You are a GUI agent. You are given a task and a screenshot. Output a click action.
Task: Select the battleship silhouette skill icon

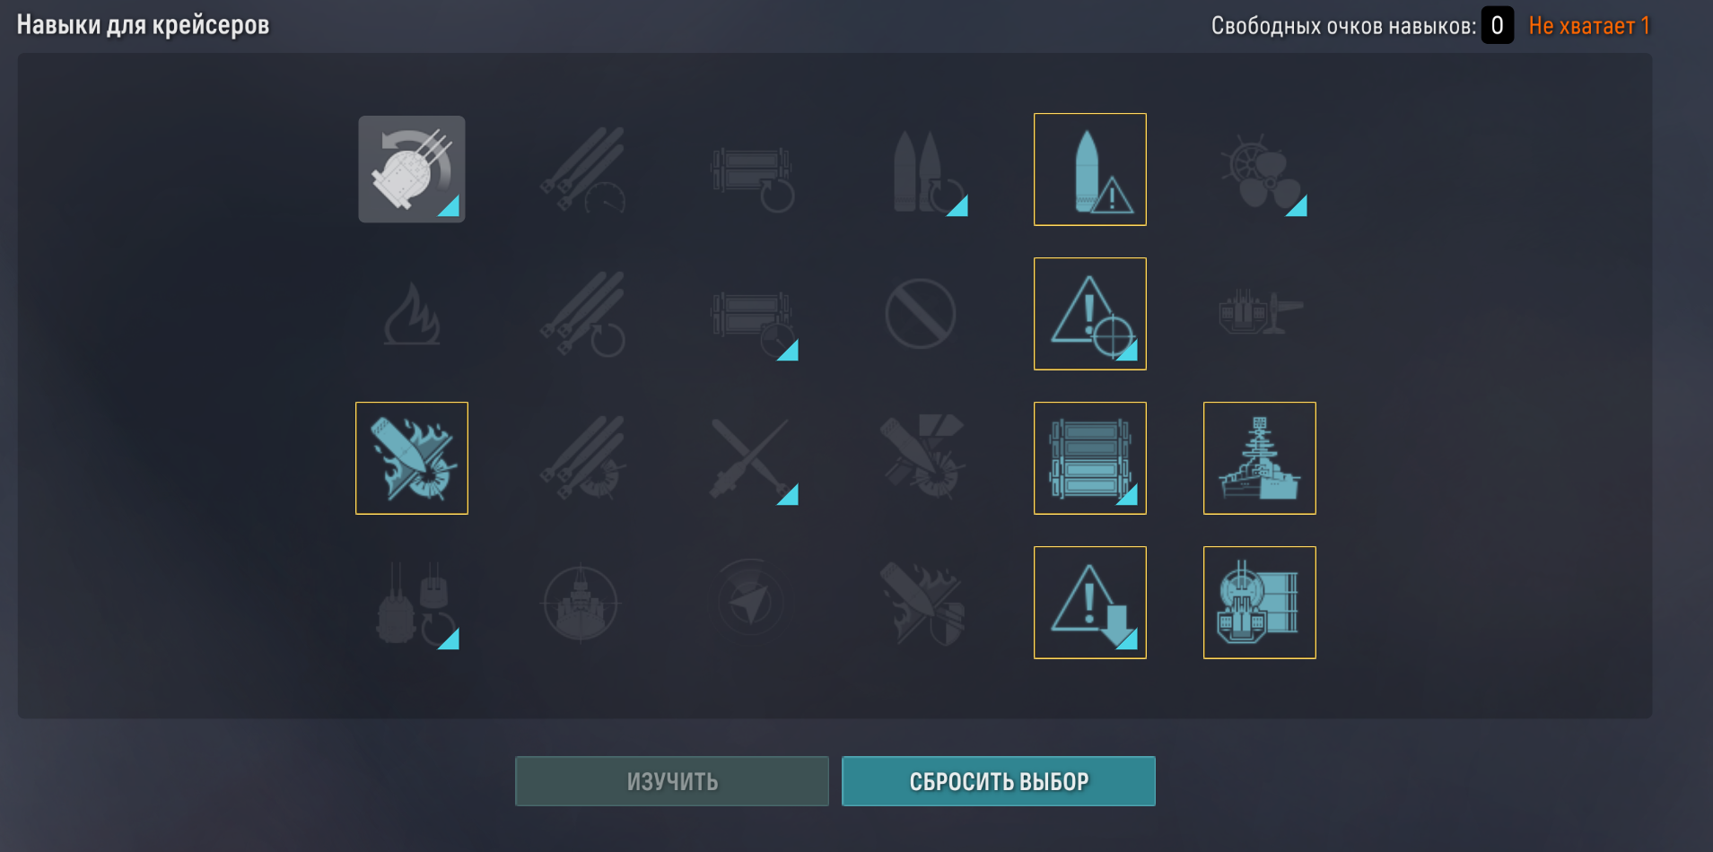pos(1260,458)
